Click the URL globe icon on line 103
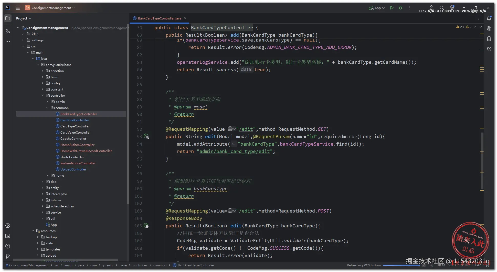The height and width of the screenshot is (272, 497). 230,211
